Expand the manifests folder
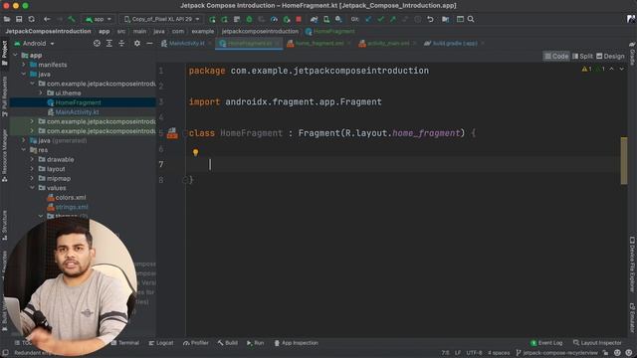This screenshot has width=637, height=358. pos(24,65)
